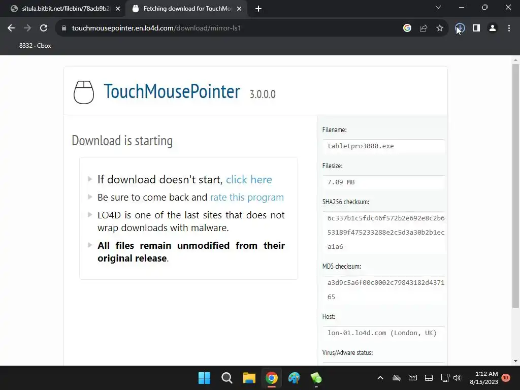Image resolution: width=520 pixels, height=390 pixels.
Task: Click the filename tabletpro3000.exe
Action: coord(361,146)
